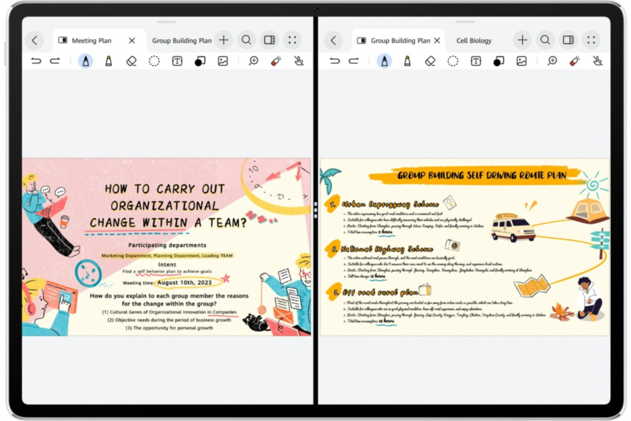Add a new tab in the right pane

pos(522,40)
